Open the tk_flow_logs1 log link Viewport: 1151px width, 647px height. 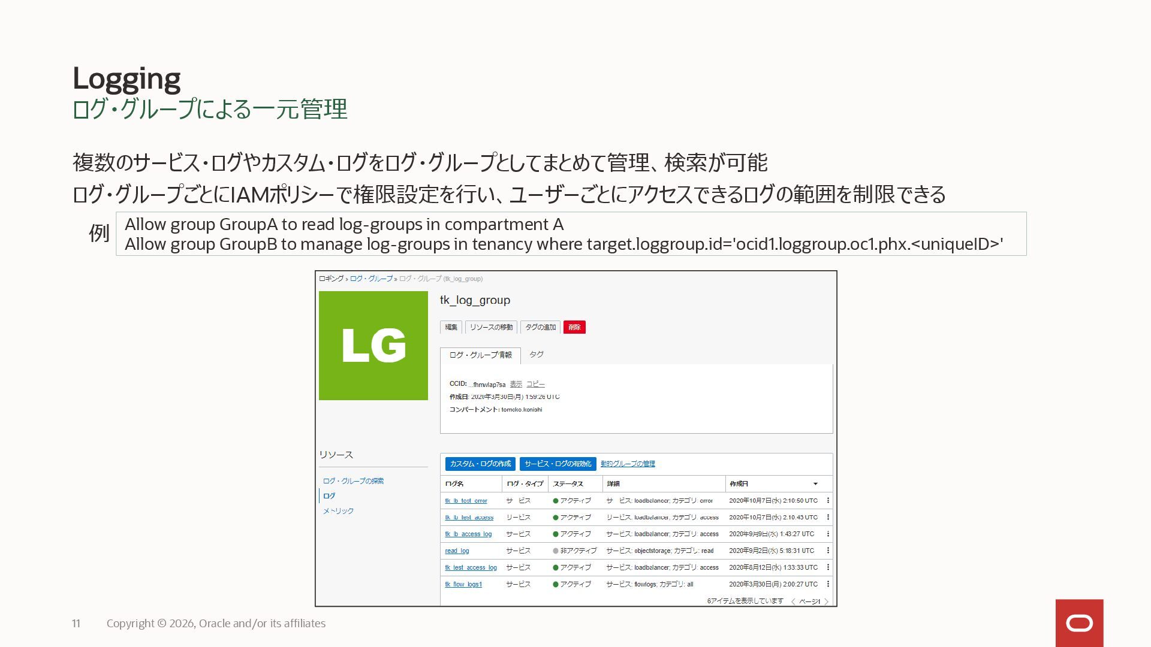[463, 585]
